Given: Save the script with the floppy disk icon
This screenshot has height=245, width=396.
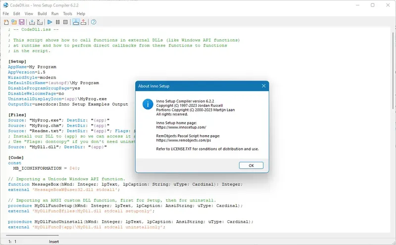Looking at the screenshot, I should pos(22,22).
